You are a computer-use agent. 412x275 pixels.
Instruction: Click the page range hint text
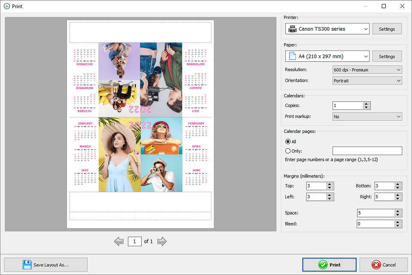331,159
